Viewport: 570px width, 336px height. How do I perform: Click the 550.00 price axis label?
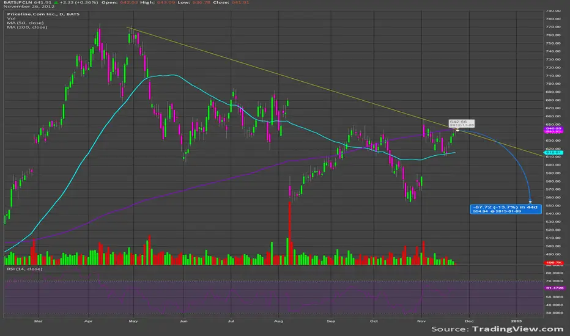tap(553, 206)
